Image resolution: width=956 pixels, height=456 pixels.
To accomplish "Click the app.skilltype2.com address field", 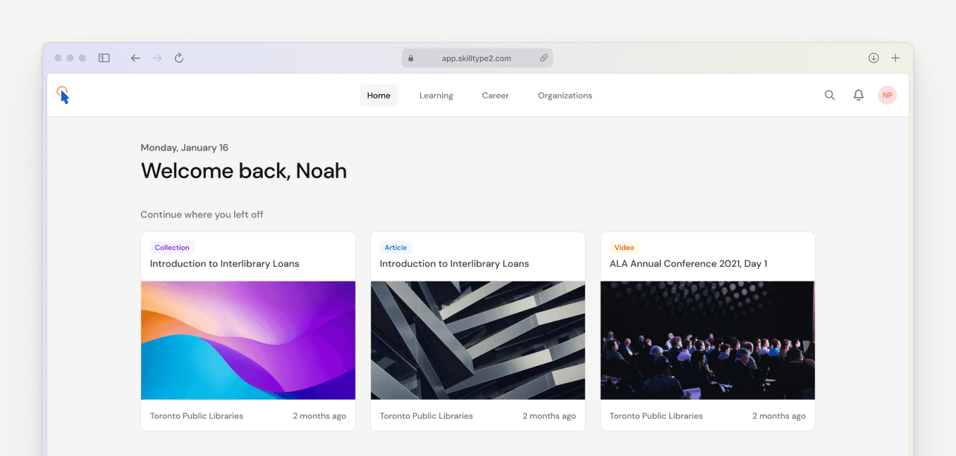I will tap(477, 58).
